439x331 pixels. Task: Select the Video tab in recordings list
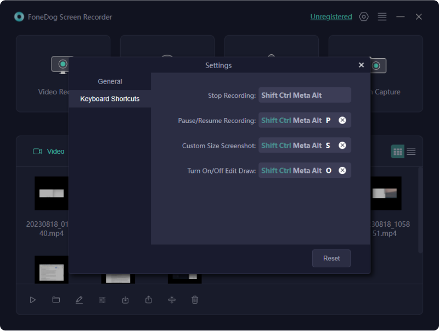[x=49, y=152]
